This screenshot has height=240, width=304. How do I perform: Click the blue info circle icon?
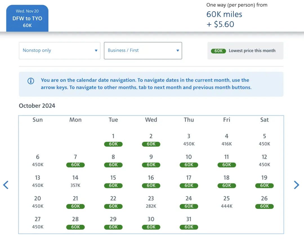click(31, 81)
